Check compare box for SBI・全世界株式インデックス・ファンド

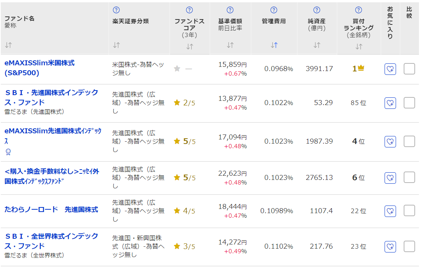[409, 246]
